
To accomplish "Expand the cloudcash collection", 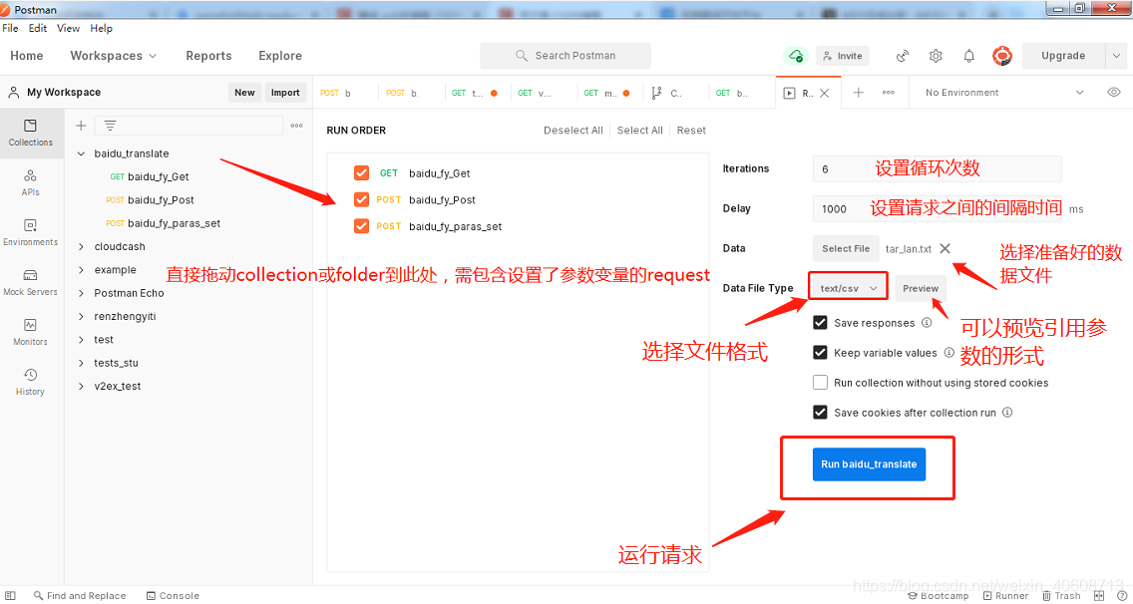I will coord(81,247).
